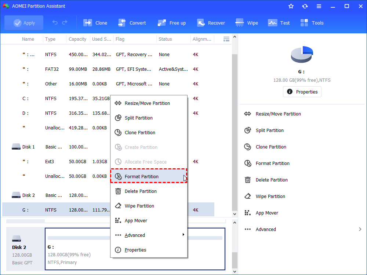Open the Wipe toolbar tool

click(247, 23)
